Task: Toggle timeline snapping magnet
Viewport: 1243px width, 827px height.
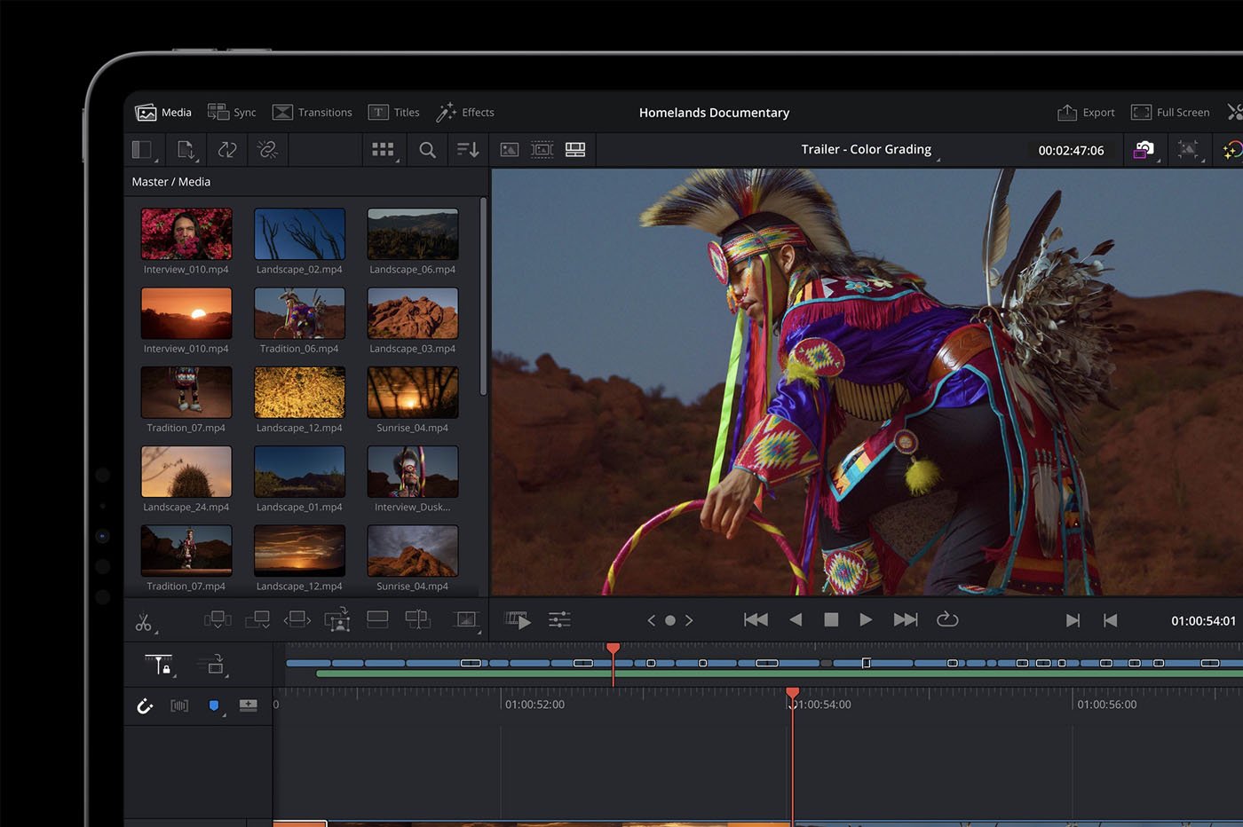Action: tap(145, 706)
